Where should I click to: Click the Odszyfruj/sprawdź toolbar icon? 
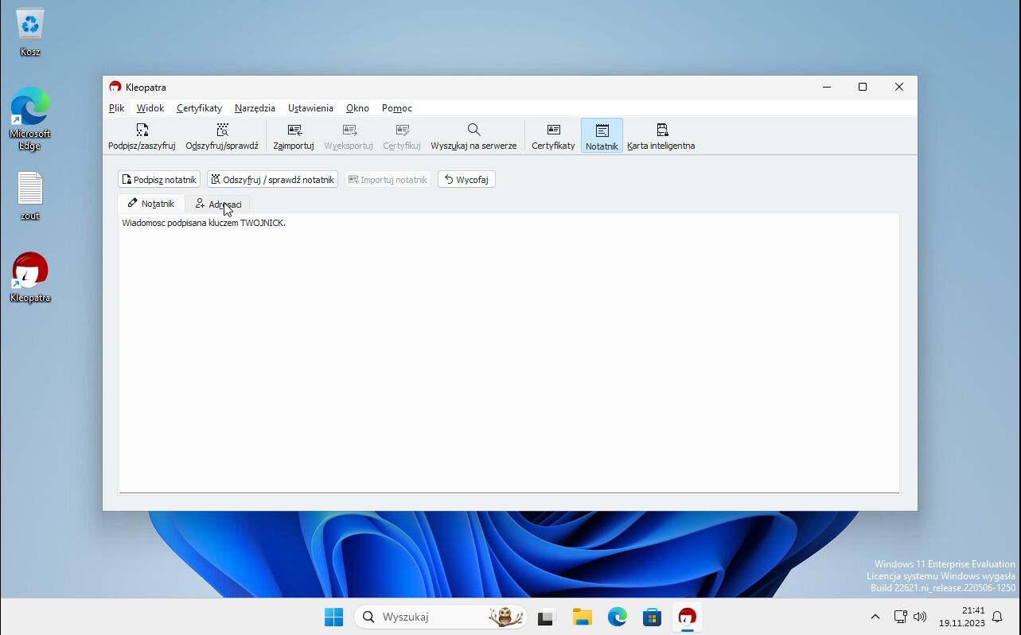pos(222,136)
